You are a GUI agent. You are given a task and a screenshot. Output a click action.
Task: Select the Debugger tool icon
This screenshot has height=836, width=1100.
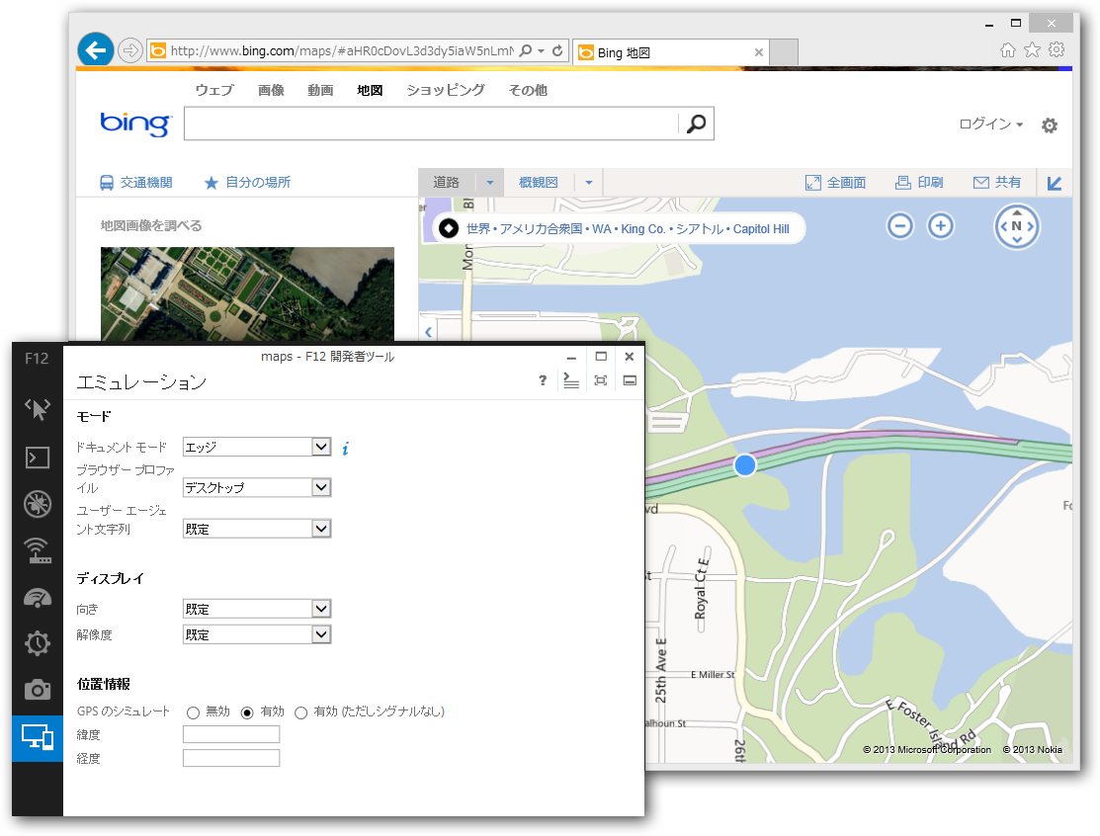37,504
